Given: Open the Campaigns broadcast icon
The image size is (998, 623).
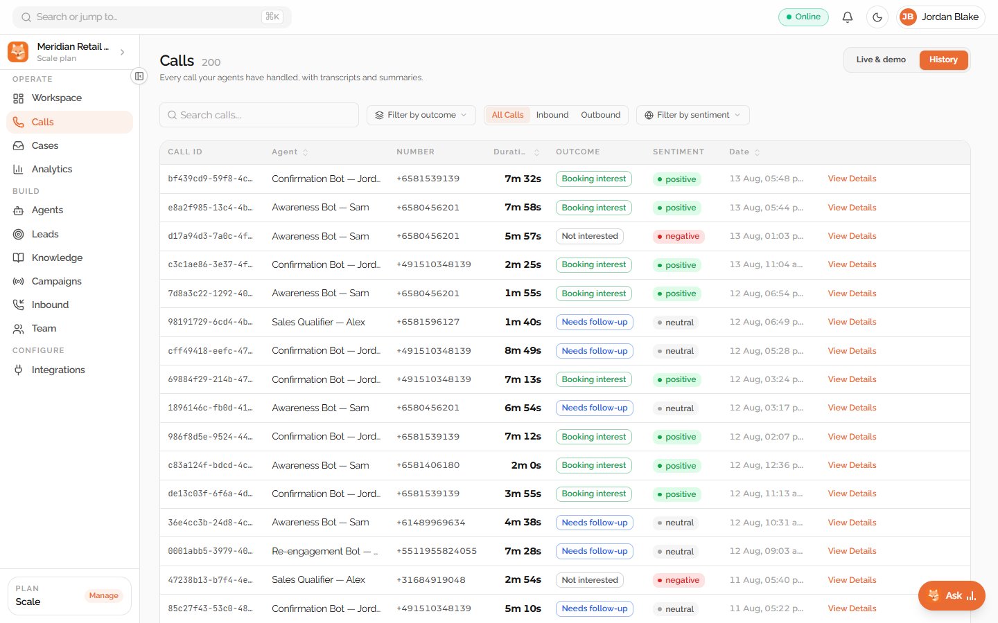Looking at the screenshot, I should click(x=19, y=281).
